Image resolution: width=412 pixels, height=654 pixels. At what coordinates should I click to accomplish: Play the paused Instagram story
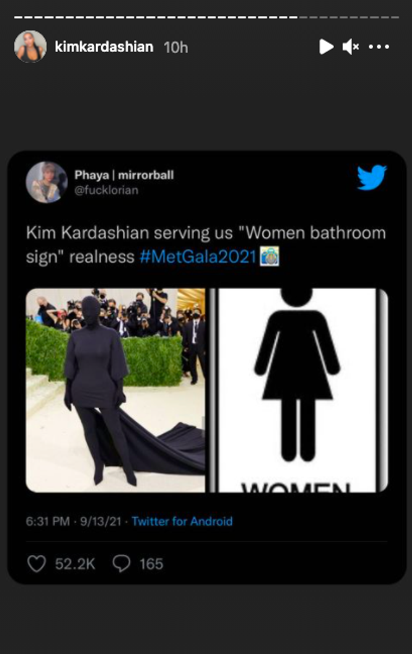[x=326, y=47]
